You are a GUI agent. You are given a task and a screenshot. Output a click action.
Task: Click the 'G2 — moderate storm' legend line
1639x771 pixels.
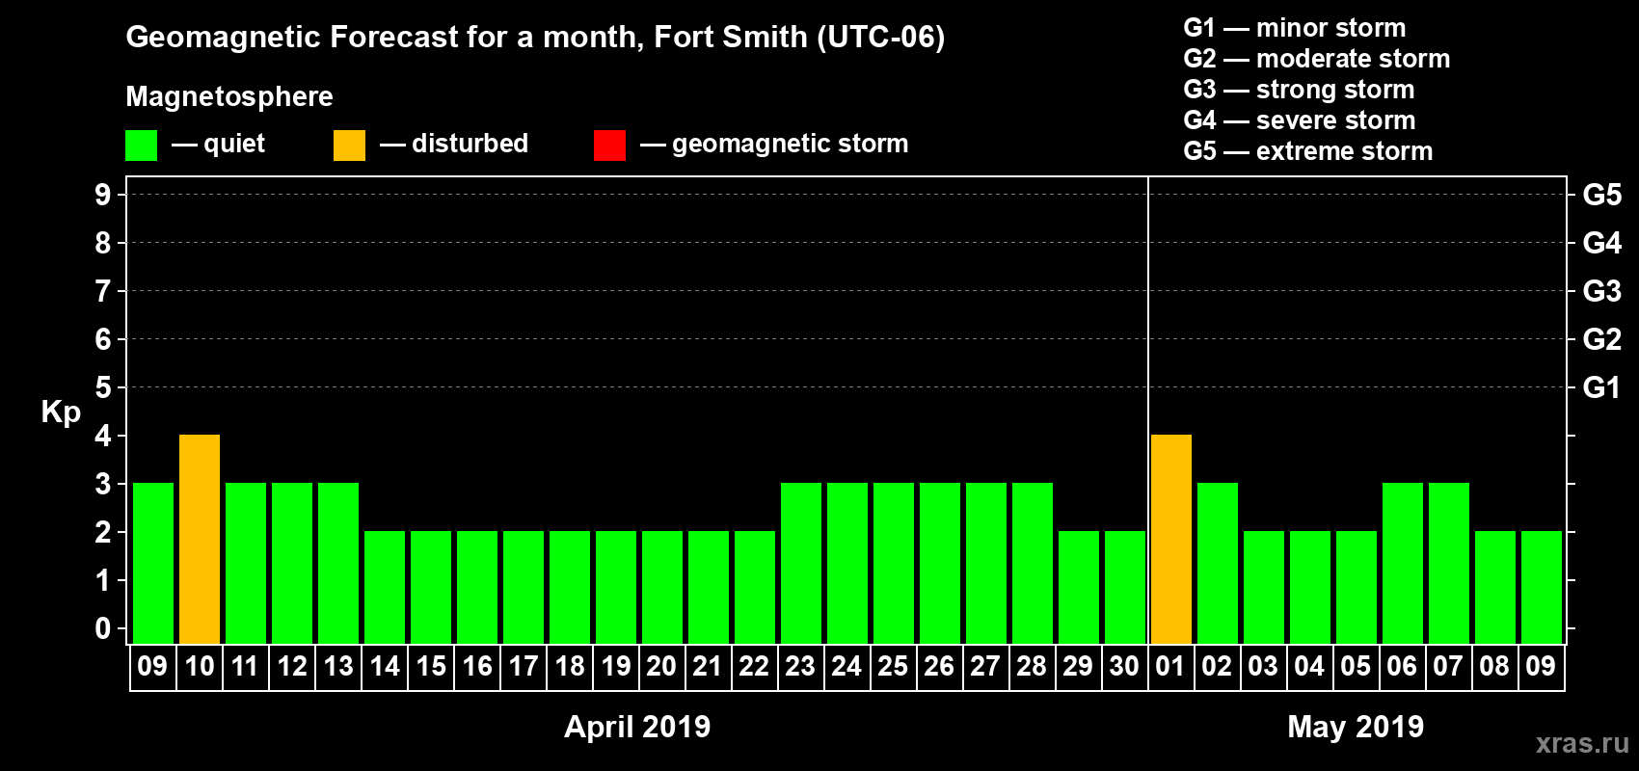pos(1317,59)
